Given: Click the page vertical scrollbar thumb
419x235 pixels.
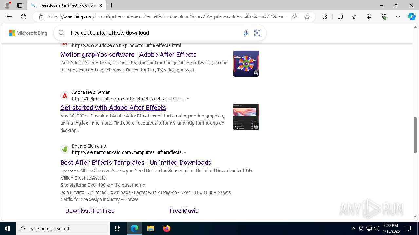Looking at the screenshot, I should tap(415, 135).
